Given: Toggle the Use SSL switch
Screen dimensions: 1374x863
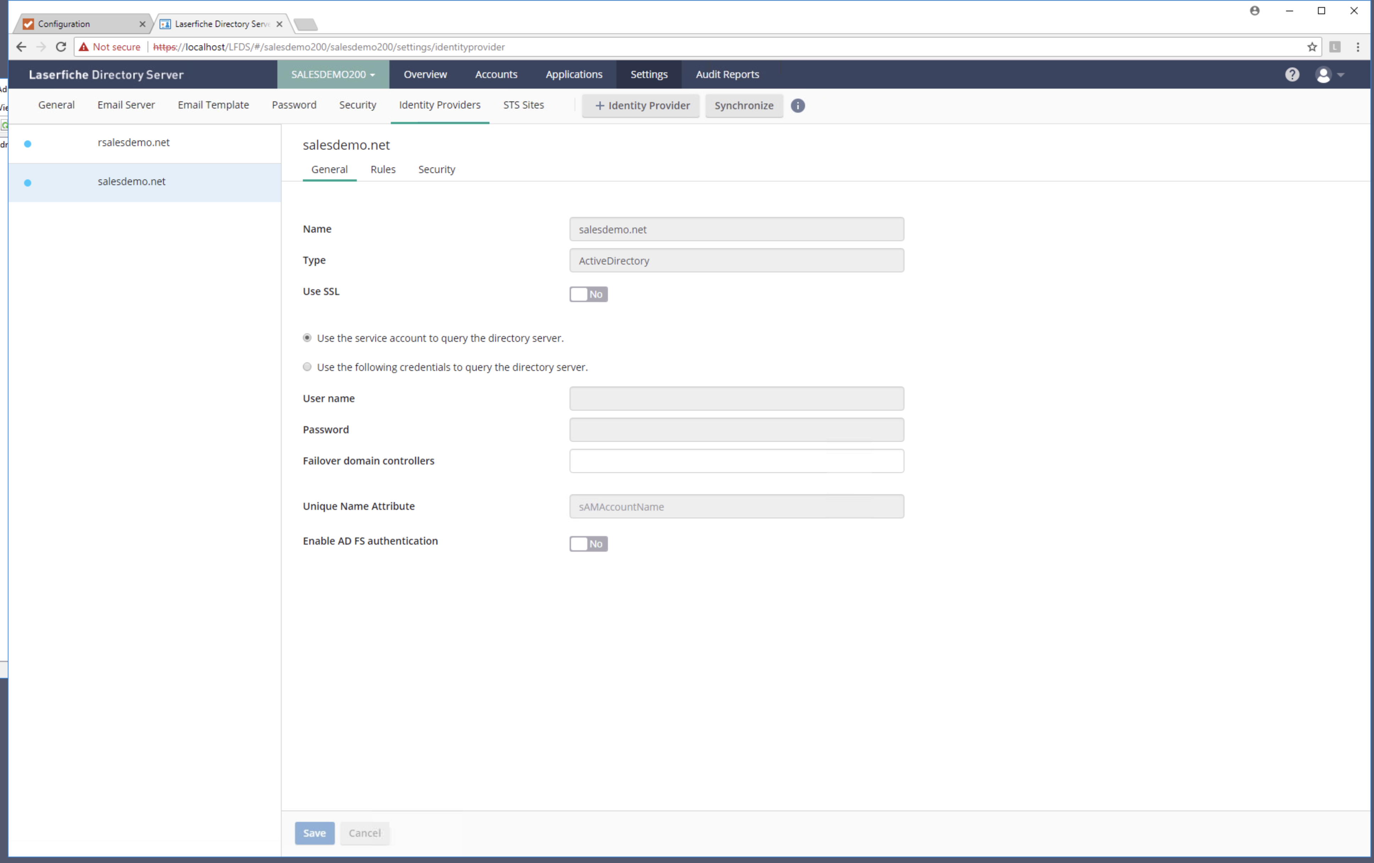Looking at the screenshot, I should 588,294.
